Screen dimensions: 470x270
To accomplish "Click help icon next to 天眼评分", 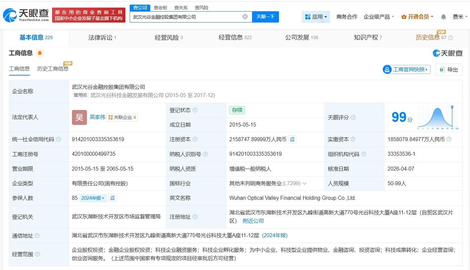I will pos(353,117).
